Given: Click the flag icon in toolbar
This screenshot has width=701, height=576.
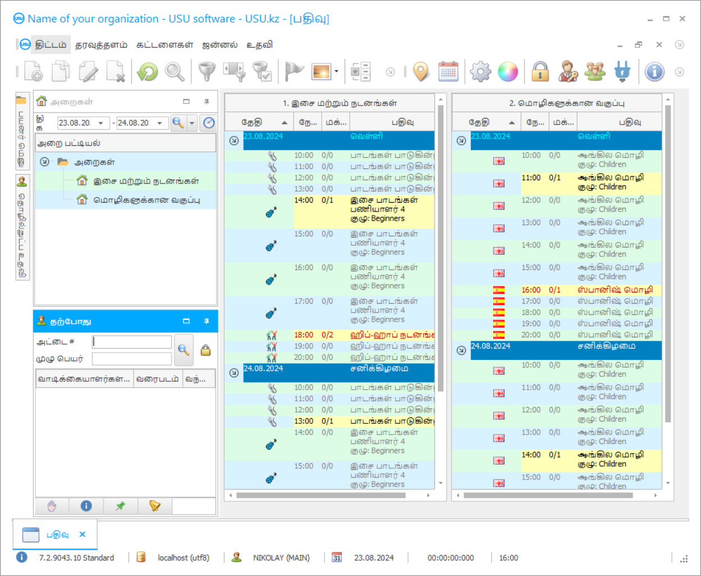Looking at the screenshot, I should pos(294,72).
